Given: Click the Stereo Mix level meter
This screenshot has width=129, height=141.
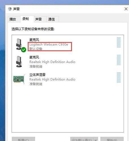Looking at the screenshot, I should pos(119,77).
